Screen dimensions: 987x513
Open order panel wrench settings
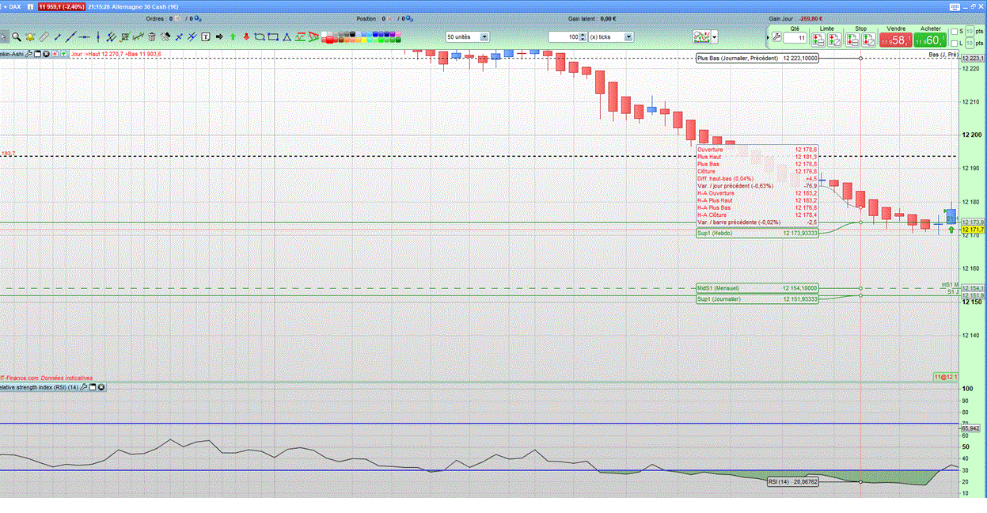777,37
